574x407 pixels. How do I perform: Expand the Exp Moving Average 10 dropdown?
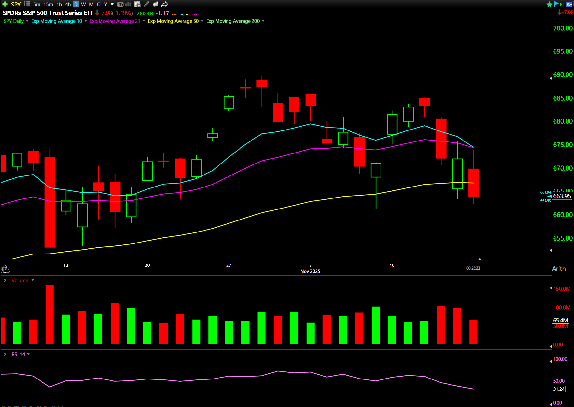point(86,21)
